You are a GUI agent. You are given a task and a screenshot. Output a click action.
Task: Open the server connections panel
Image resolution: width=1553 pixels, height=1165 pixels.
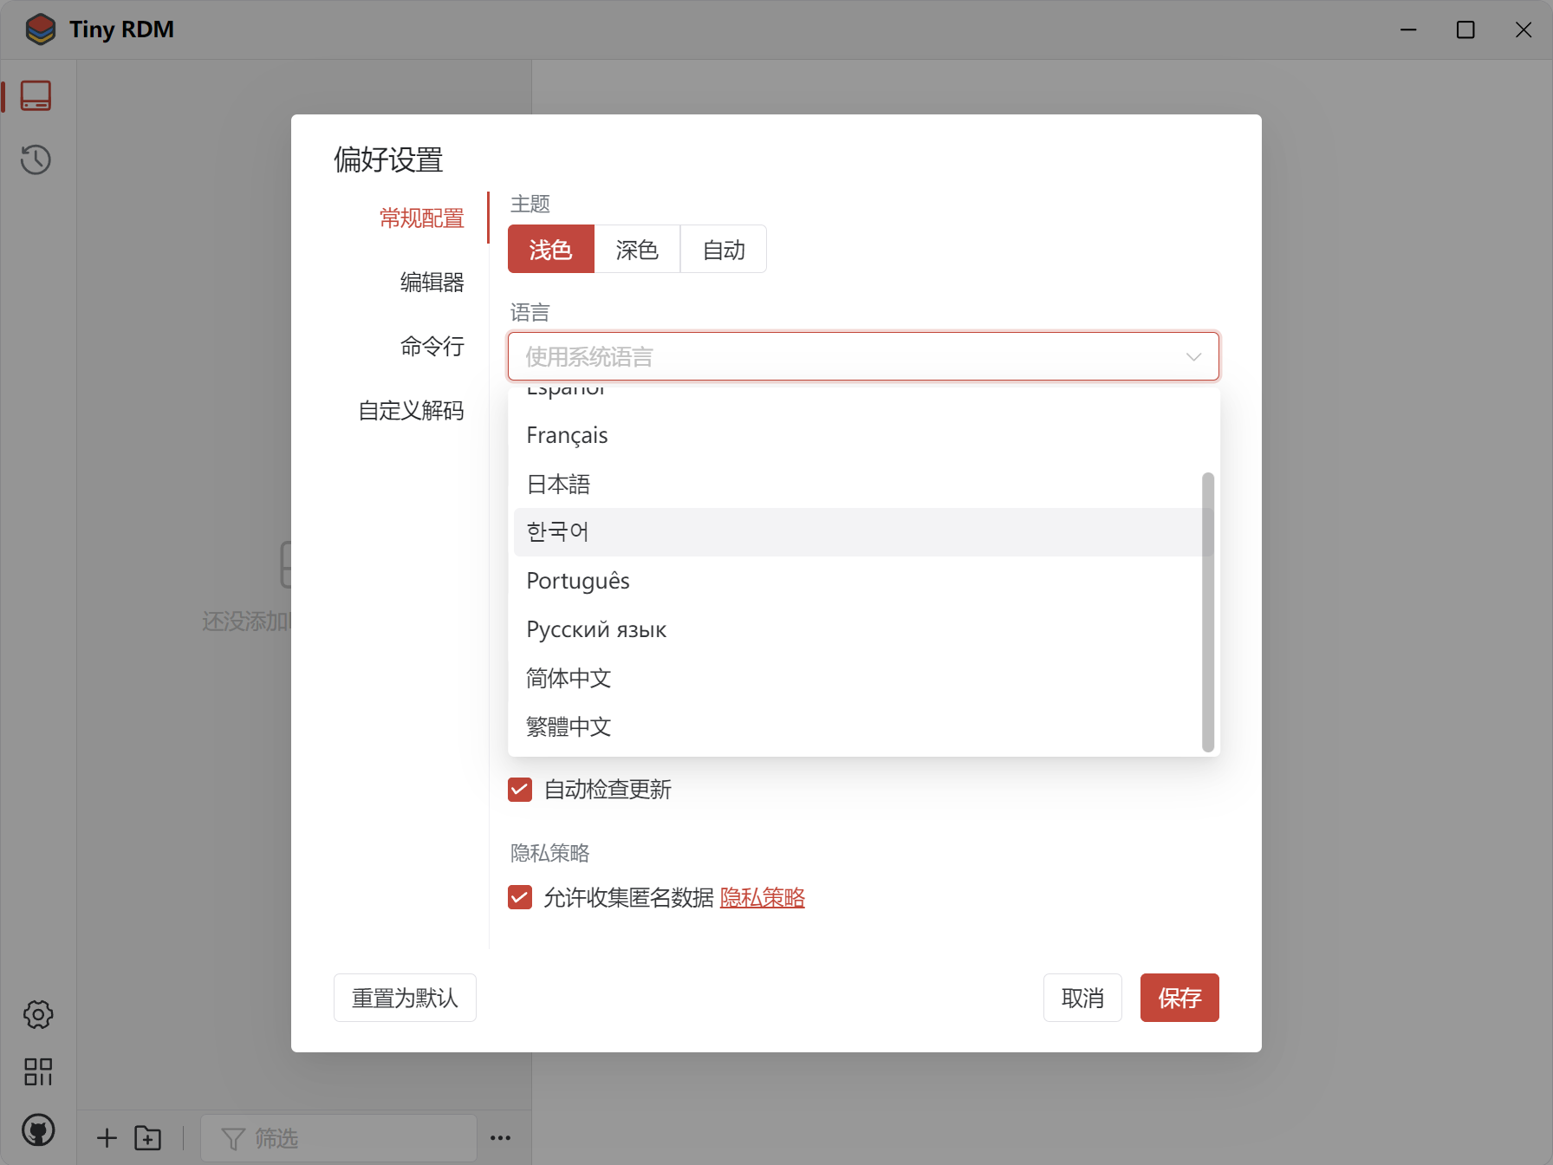[x=36, y=95]
